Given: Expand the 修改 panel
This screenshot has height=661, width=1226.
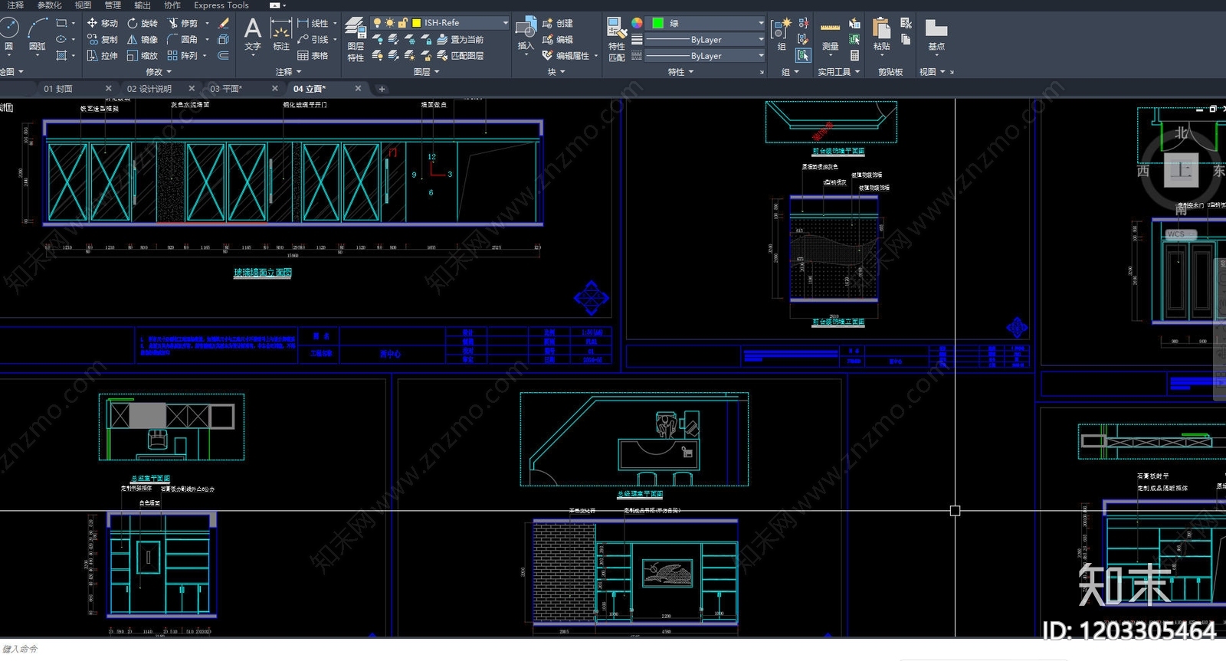Looking at the screenshot, I should [158, 72].
